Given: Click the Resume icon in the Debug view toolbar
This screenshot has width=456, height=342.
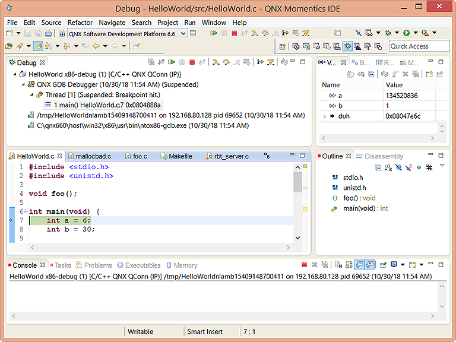Looking at the screenshot, I should tap(172, 62).
